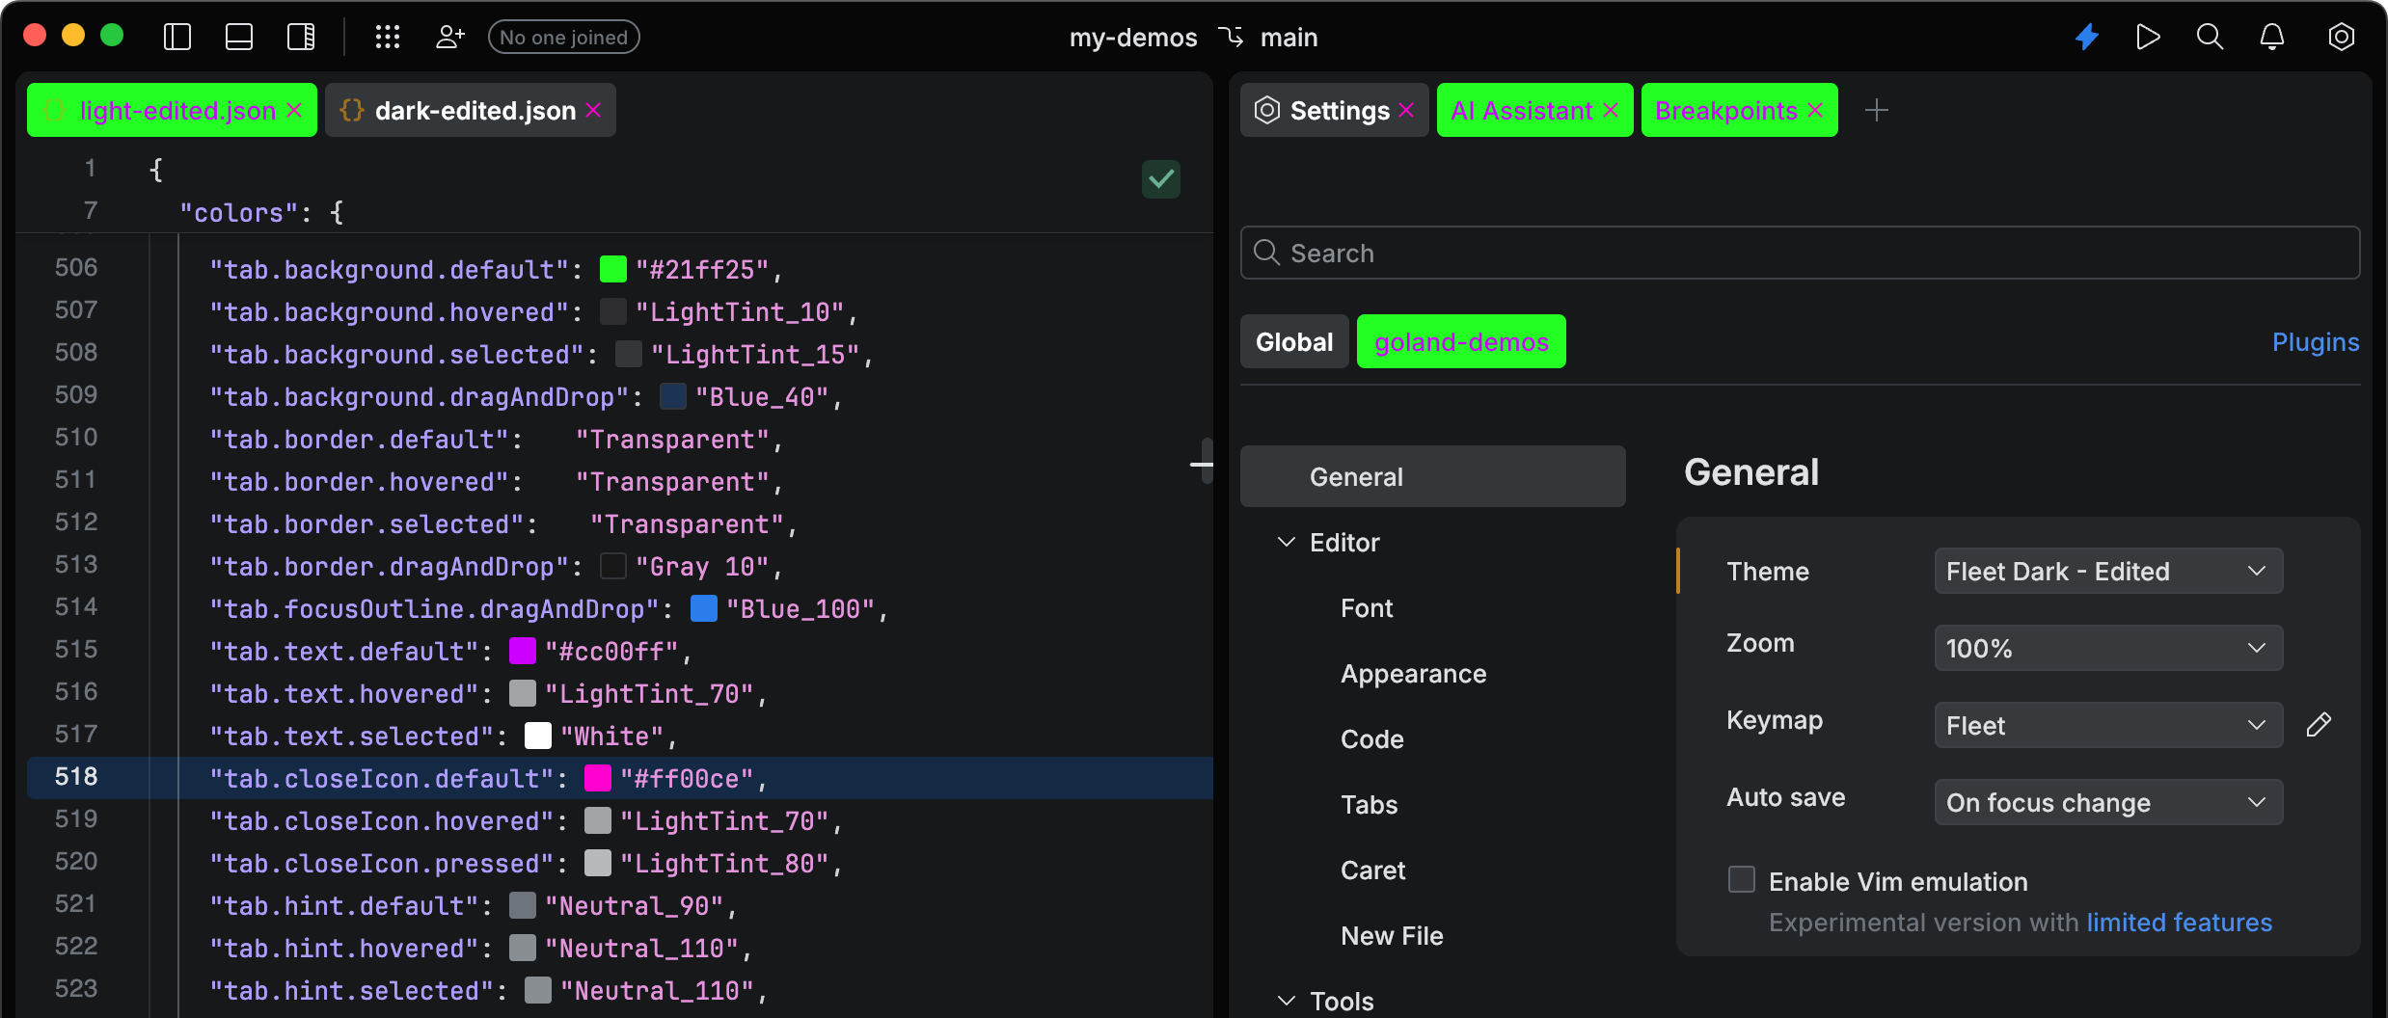This screenshot has width=2388, height=1018.
Task: Open the Plugins link
Action: [x=2315, y=341]
